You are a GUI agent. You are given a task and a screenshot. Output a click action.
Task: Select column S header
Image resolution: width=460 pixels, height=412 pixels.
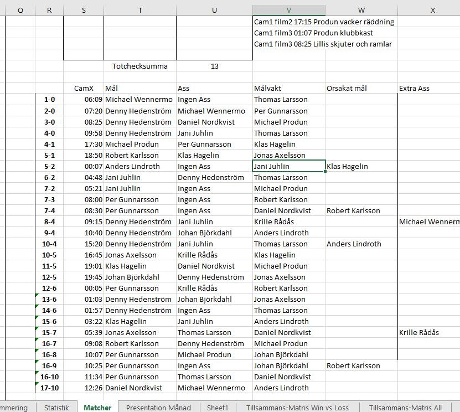tap(84, 11)
